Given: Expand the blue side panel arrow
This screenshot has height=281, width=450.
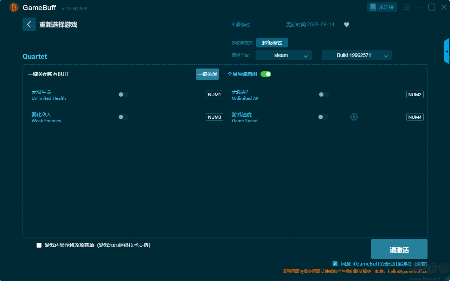Looking at the screenshot, I should [x=447, y=52].
